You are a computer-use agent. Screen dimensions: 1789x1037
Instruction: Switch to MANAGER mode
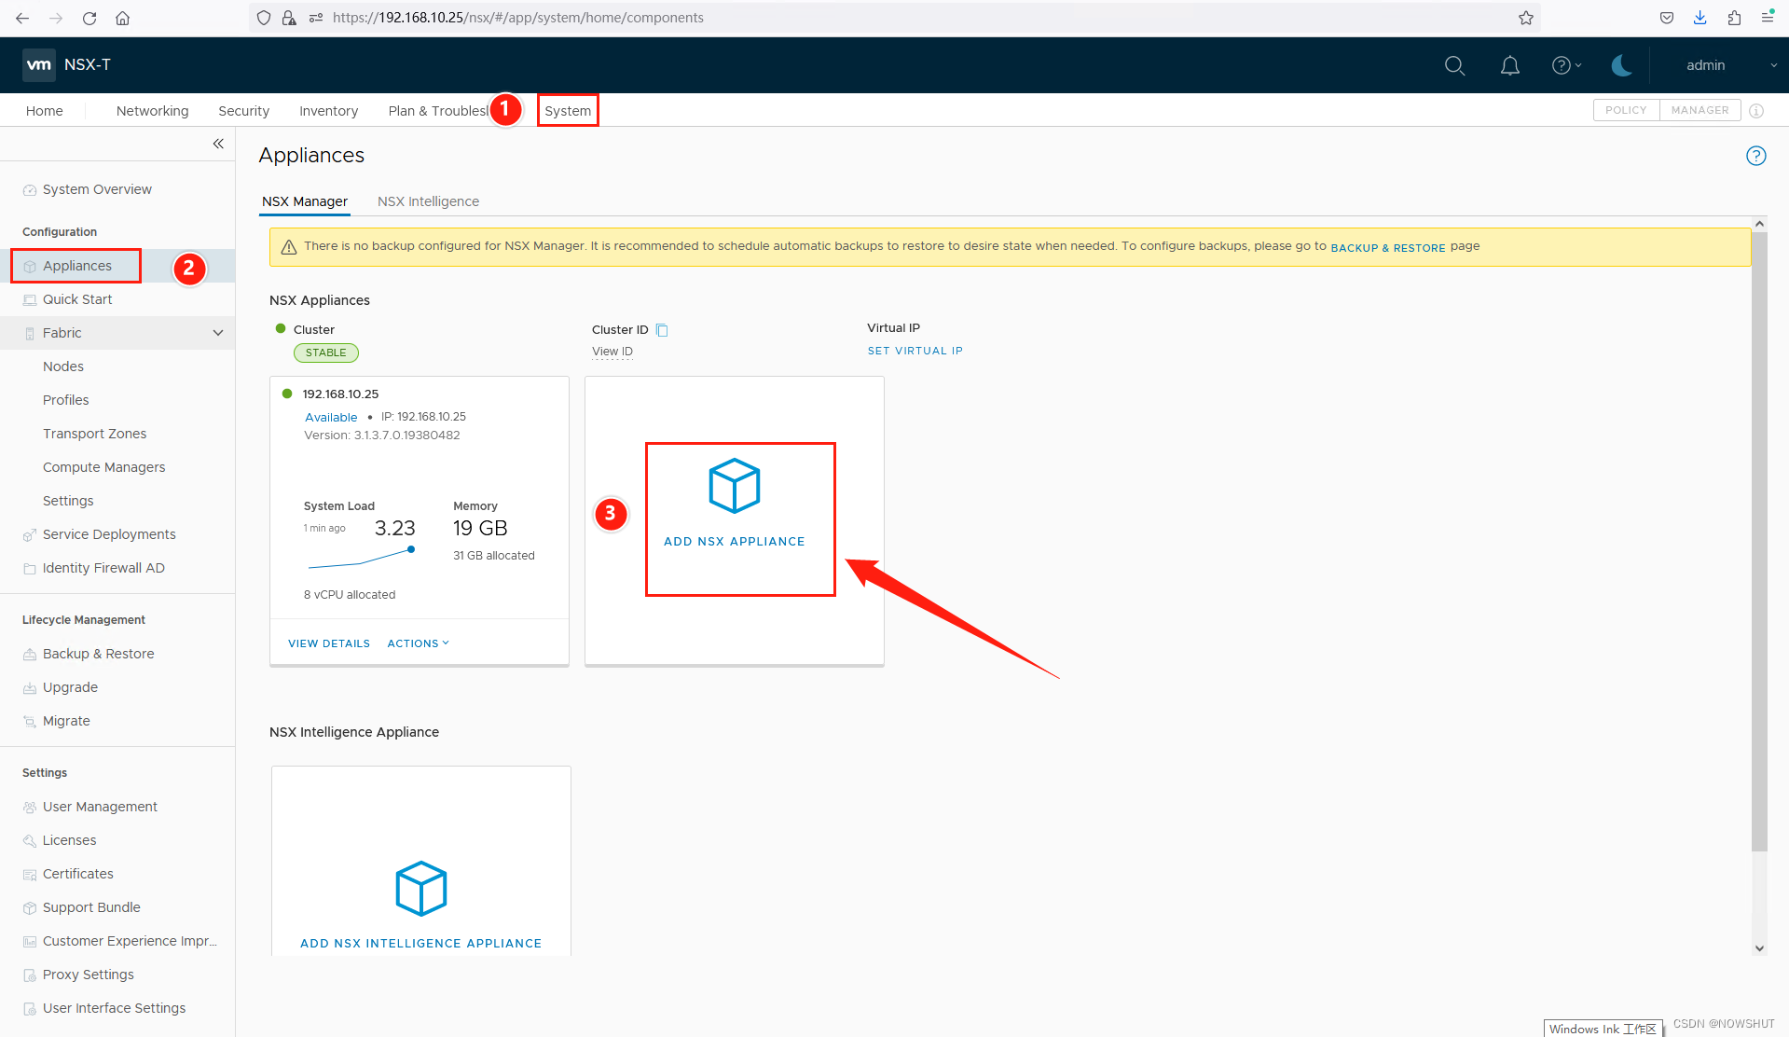1700,110
